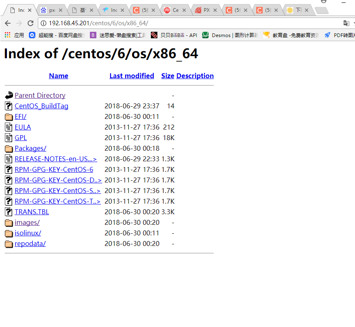Screen dimensions: 355x327
Task: Open the TRANS.TBL file link
Action: point(32,212)
